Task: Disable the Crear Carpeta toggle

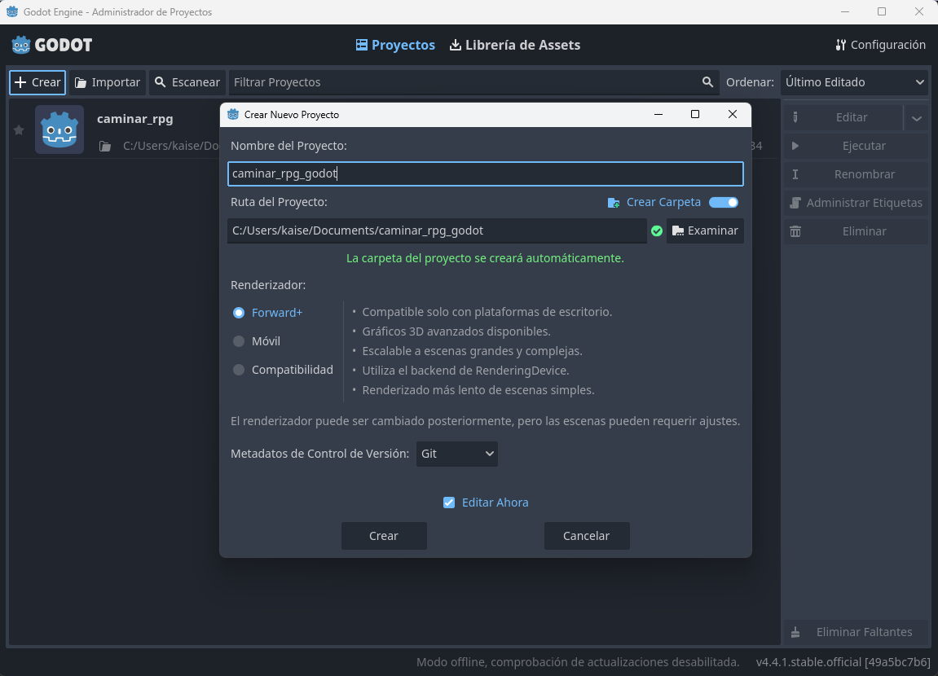Action: point(722,201)
